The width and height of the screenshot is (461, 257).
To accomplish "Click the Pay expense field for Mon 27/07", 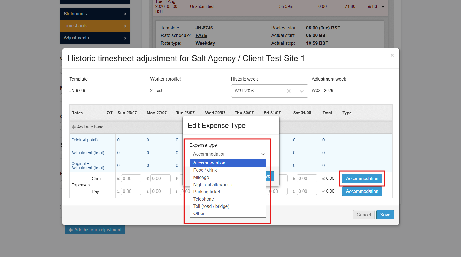I will (x=160, y=191).
